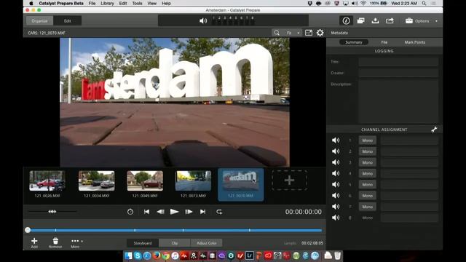Open the More options menu

tap(76, 242)
